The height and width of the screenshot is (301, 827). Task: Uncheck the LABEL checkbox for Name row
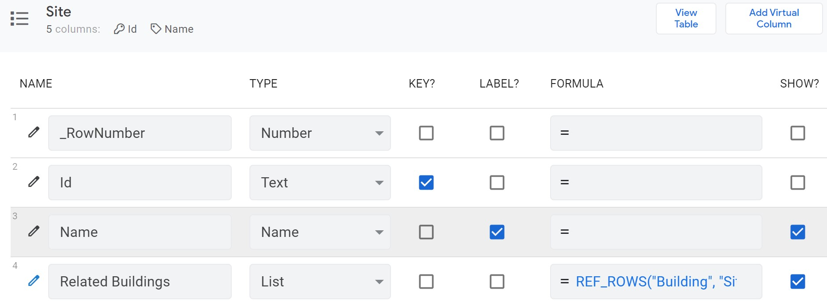[x=497, y=232]
